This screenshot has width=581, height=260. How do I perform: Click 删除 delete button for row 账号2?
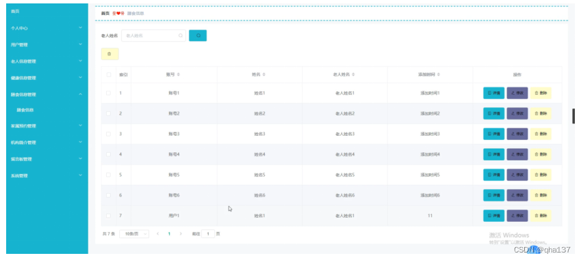click(x=541, y=113)
